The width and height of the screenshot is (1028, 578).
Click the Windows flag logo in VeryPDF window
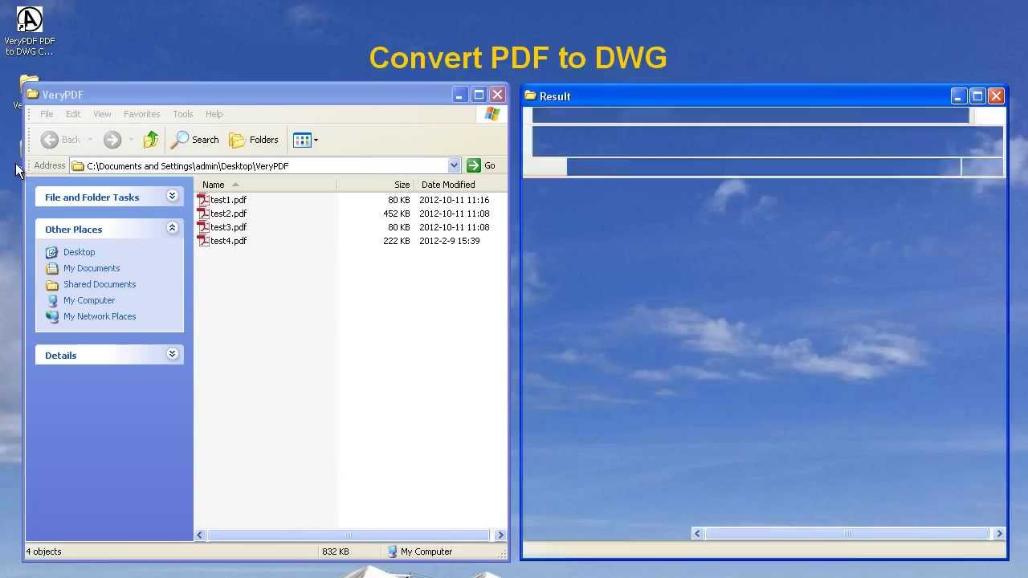click(x=492, y=114)
